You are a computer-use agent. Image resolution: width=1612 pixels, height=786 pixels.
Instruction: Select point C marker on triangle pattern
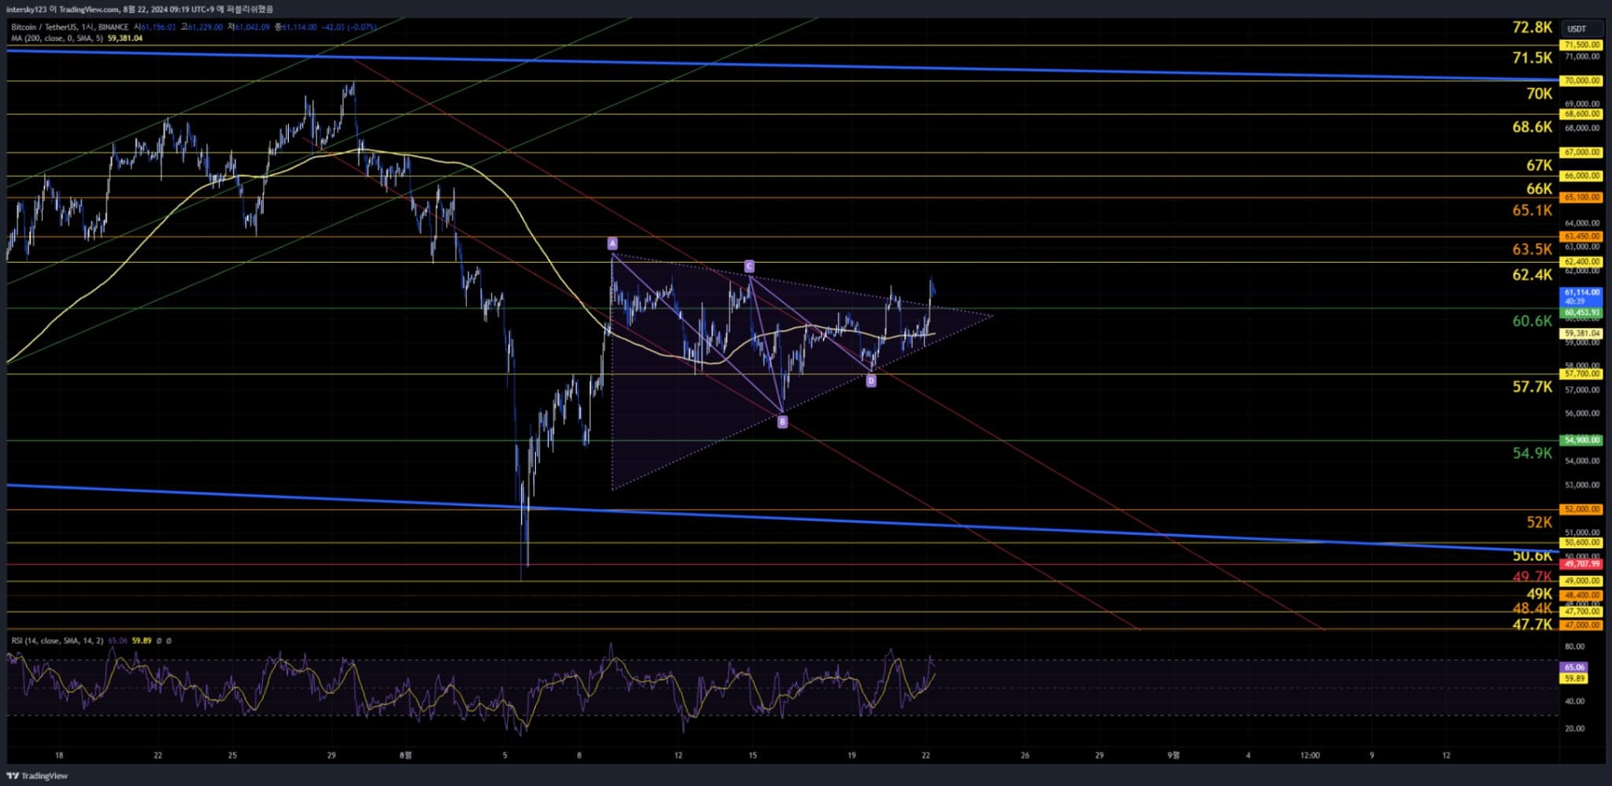coord(749,267)
